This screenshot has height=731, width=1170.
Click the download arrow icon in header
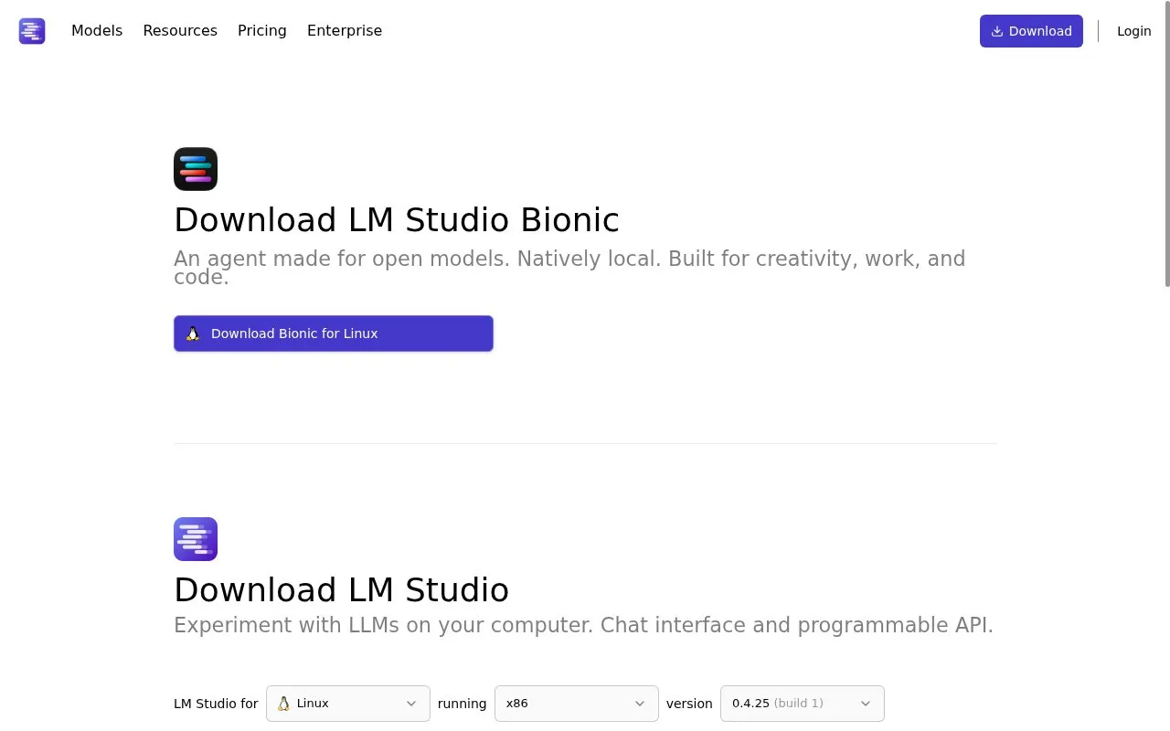[x=997, y=31]
